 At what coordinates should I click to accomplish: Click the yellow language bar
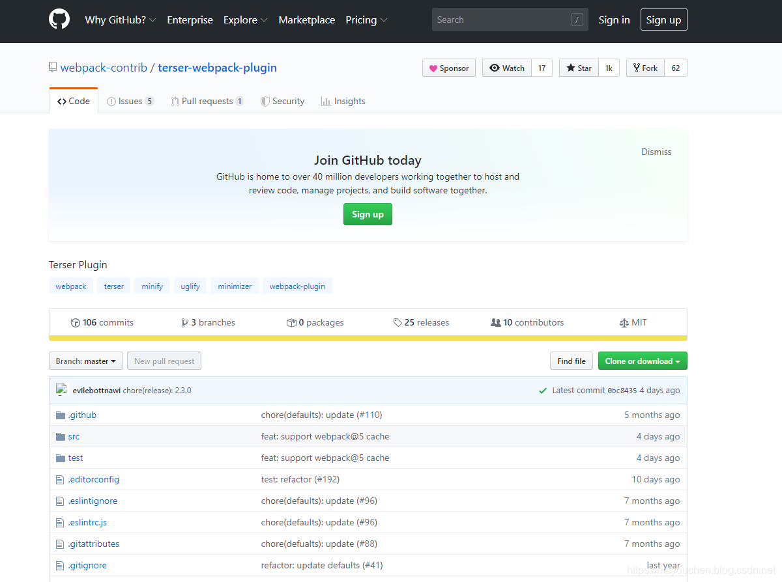click(368, 338)
